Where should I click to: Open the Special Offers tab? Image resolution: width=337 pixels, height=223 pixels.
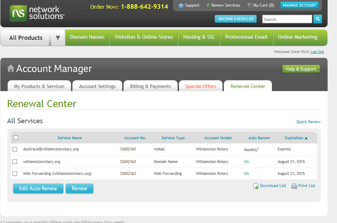(201, 86)
